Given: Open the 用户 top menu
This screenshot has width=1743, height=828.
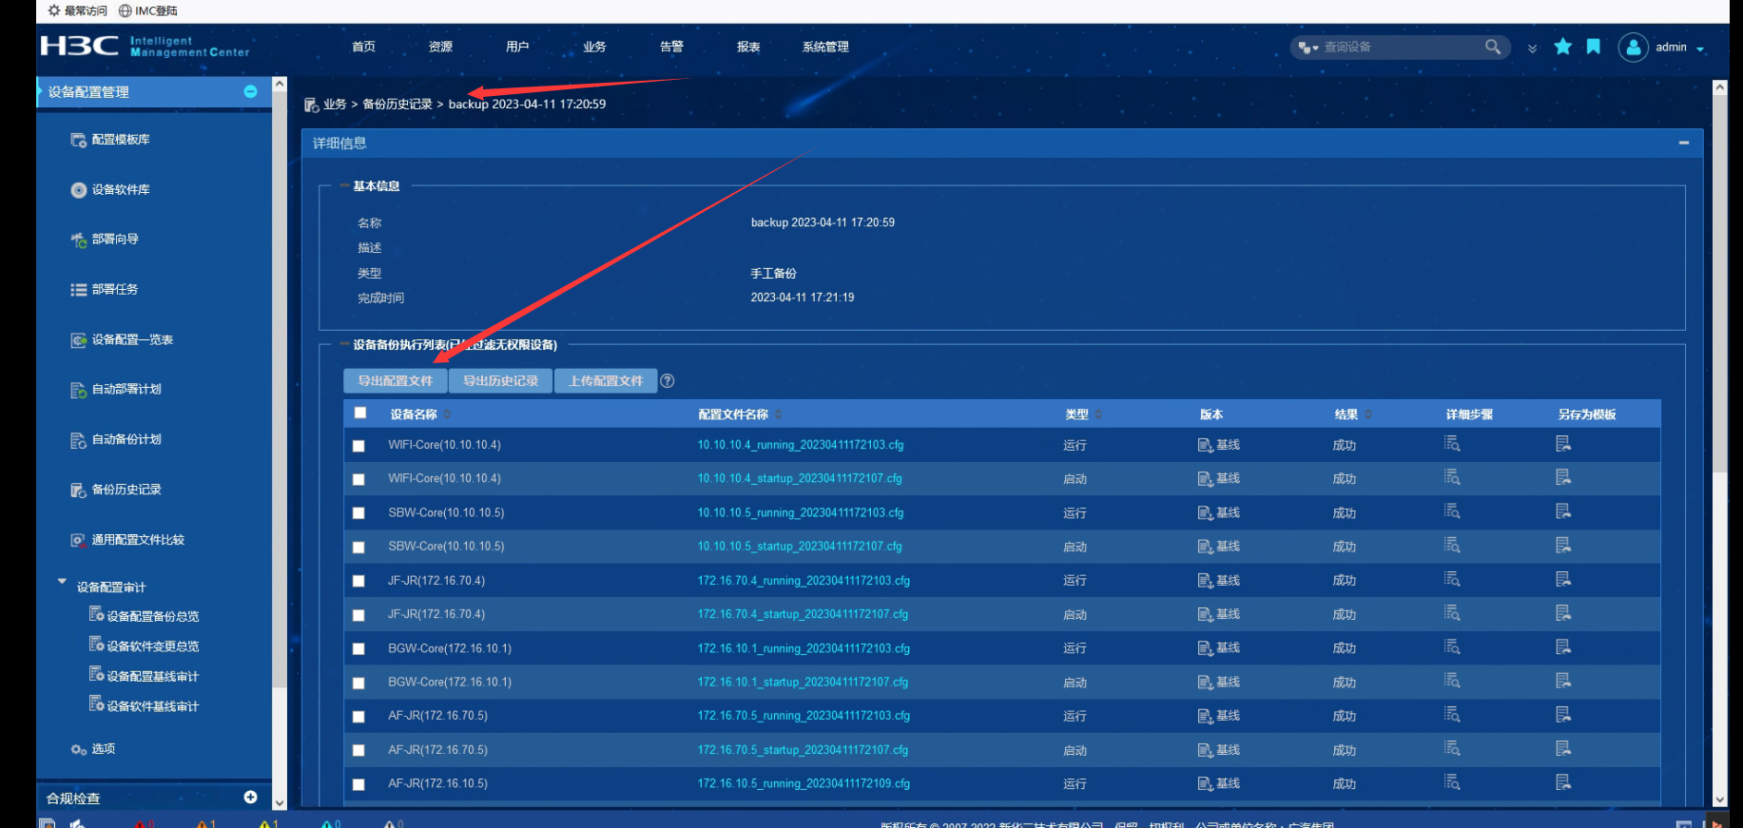Looking at the screenshot, I should tap(517, 47).
